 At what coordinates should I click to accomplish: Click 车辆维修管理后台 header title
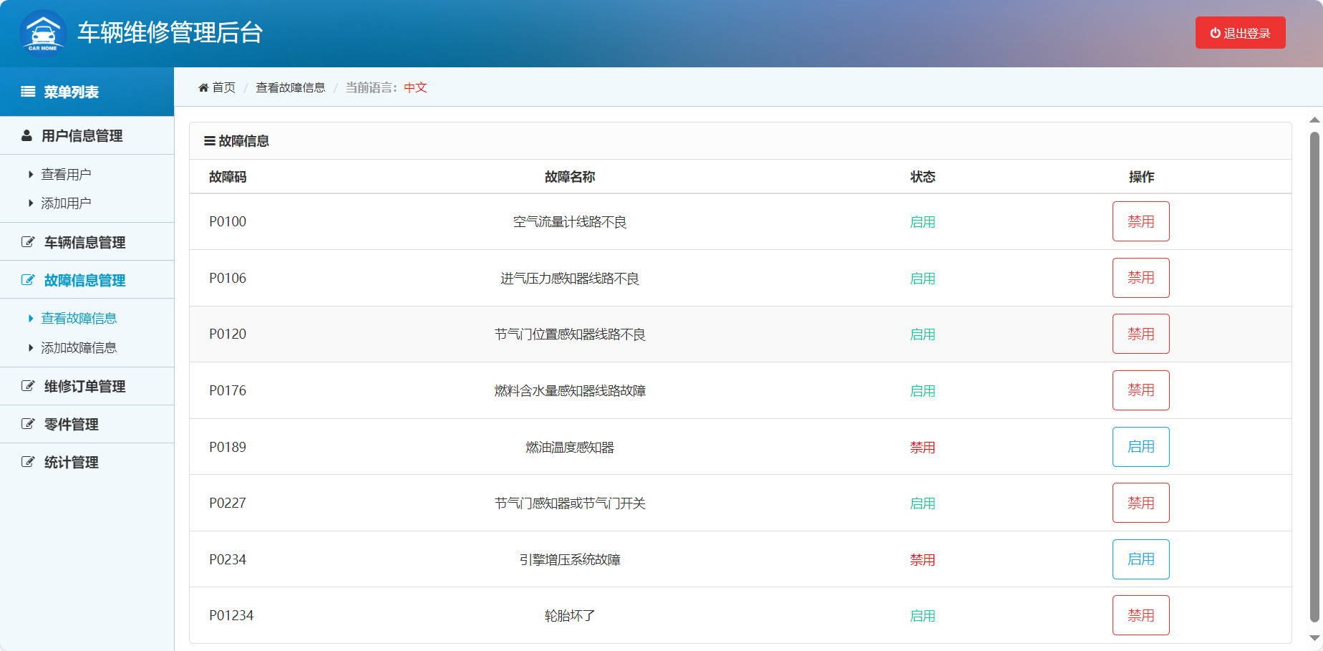170,33
